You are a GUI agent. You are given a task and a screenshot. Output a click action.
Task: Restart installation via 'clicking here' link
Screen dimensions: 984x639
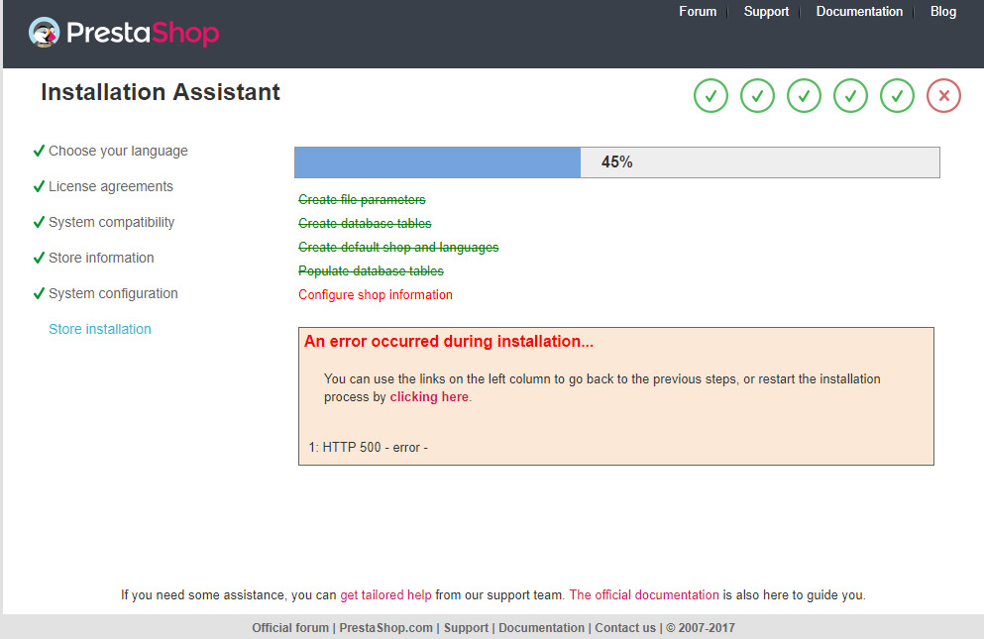coord(429,396)
